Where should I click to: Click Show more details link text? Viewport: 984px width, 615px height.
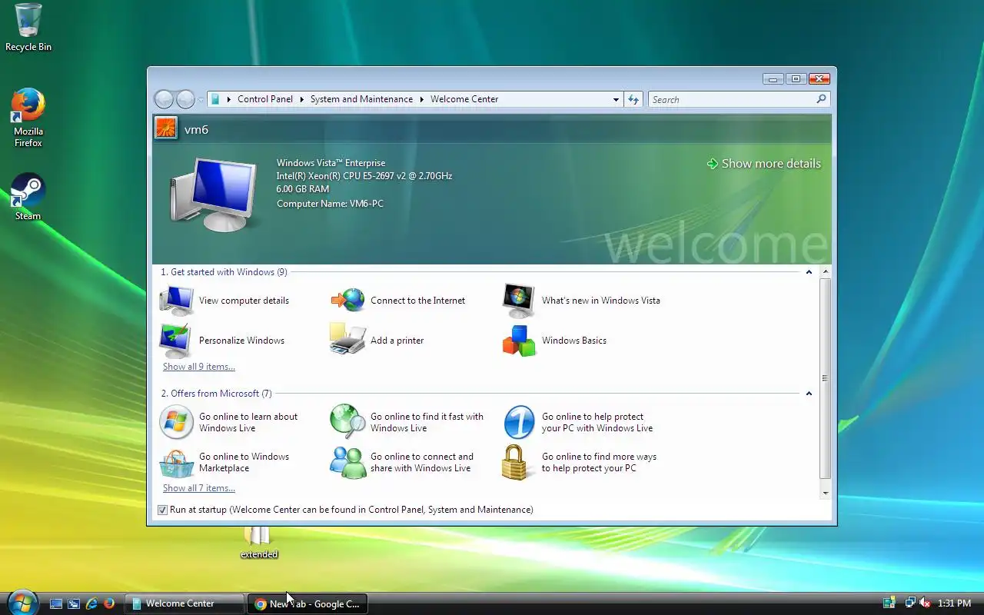pyautogui.click(x=771, y=164)
